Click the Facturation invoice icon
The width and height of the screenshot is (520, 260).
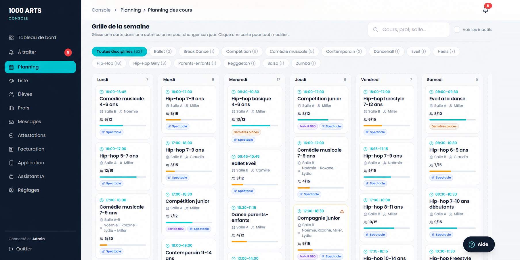point(11,149)
